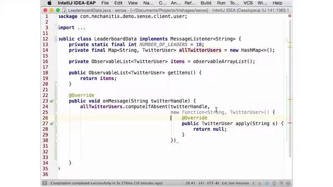Click the implements gutter icon on line 27

[52, 124]
